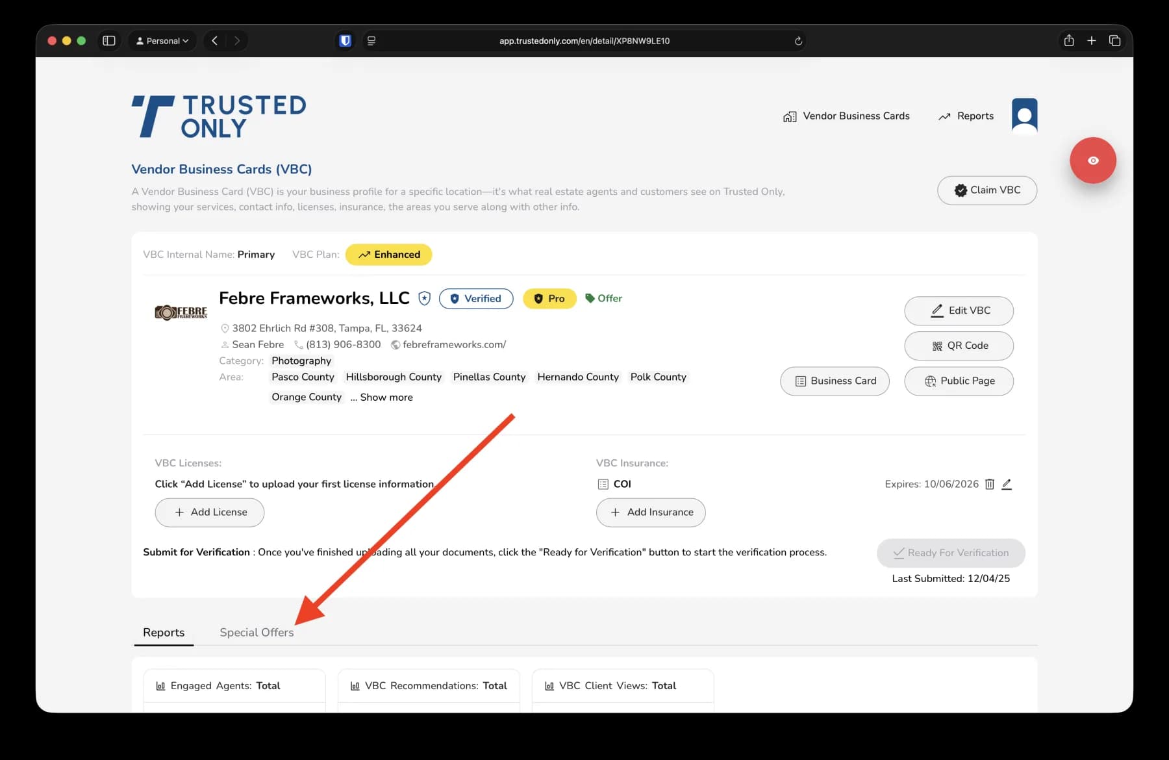This screenshot has width=1169, height=760.
Task: Toggle the Safari sidebar icon
Action: [109, 41]
